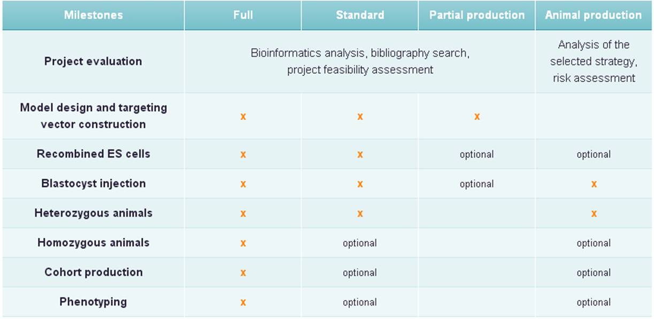654x319 pixels.
Task: Click the x mark for Blastocyst injection under Animal production
Action: coord(594,184)
